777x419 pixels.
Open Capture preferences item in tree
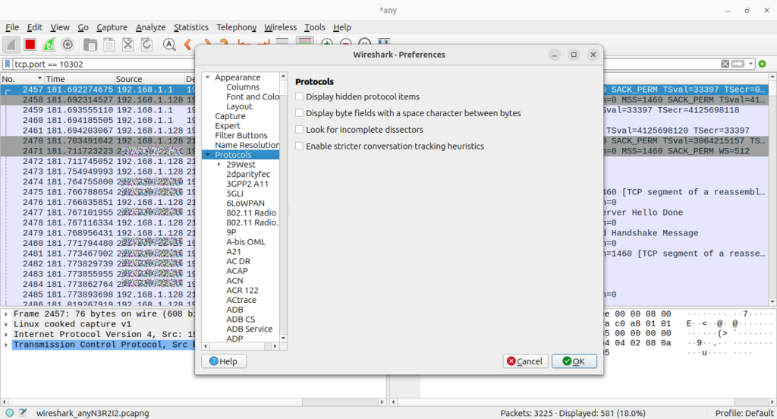(x=230, y=116)
